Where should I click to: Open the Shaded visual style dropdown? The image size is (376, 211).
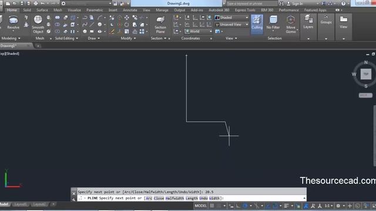coord(231,18)
